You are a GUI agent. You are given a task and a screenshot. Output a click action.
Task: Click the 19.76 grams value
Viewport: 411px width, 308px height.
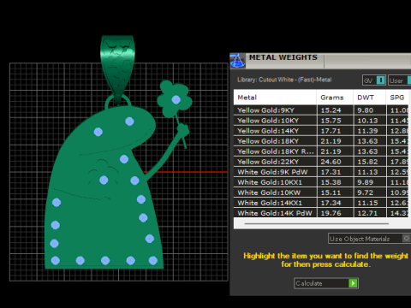click(x=331, y=213)
